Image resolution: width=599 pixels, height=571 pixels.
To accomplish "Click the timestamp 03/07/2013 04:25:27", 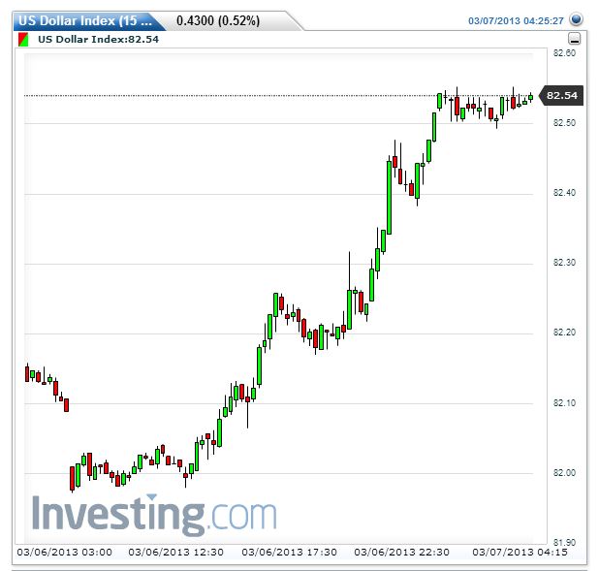I will pos(516,20).
